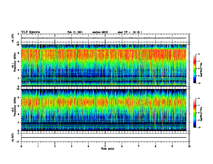Viewport: 213px width, 164px height.
Task: Click the ch.1 frequency tick "4"
Action: pyautogui.click(x=19, y=70)
